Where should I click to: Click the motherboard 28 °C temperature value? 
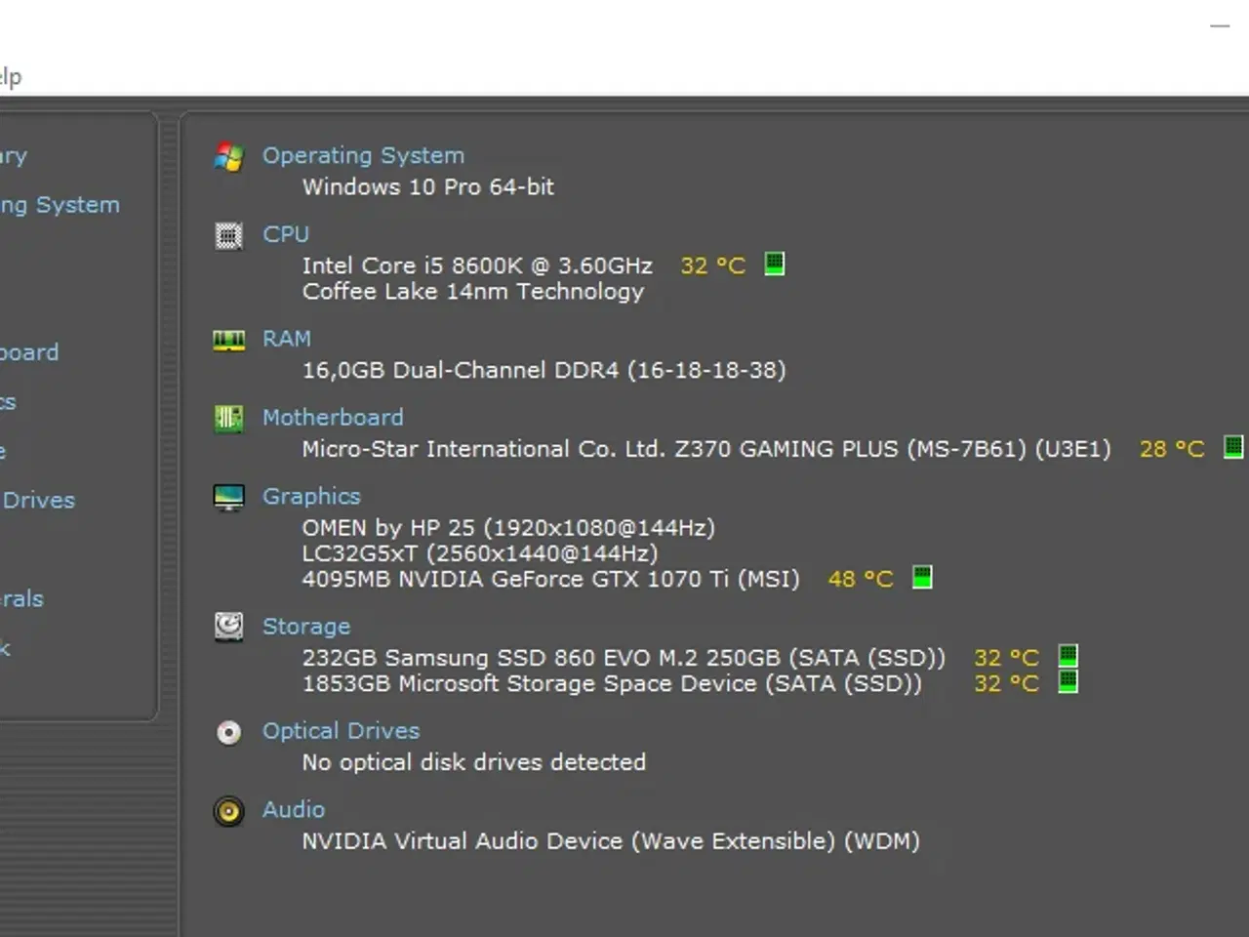pyautogui.click(x=1172, y=449)
